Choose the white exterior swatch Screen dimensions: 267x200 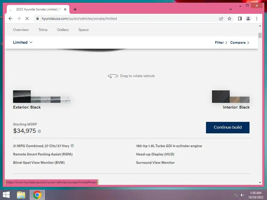(x=65, y=100)
